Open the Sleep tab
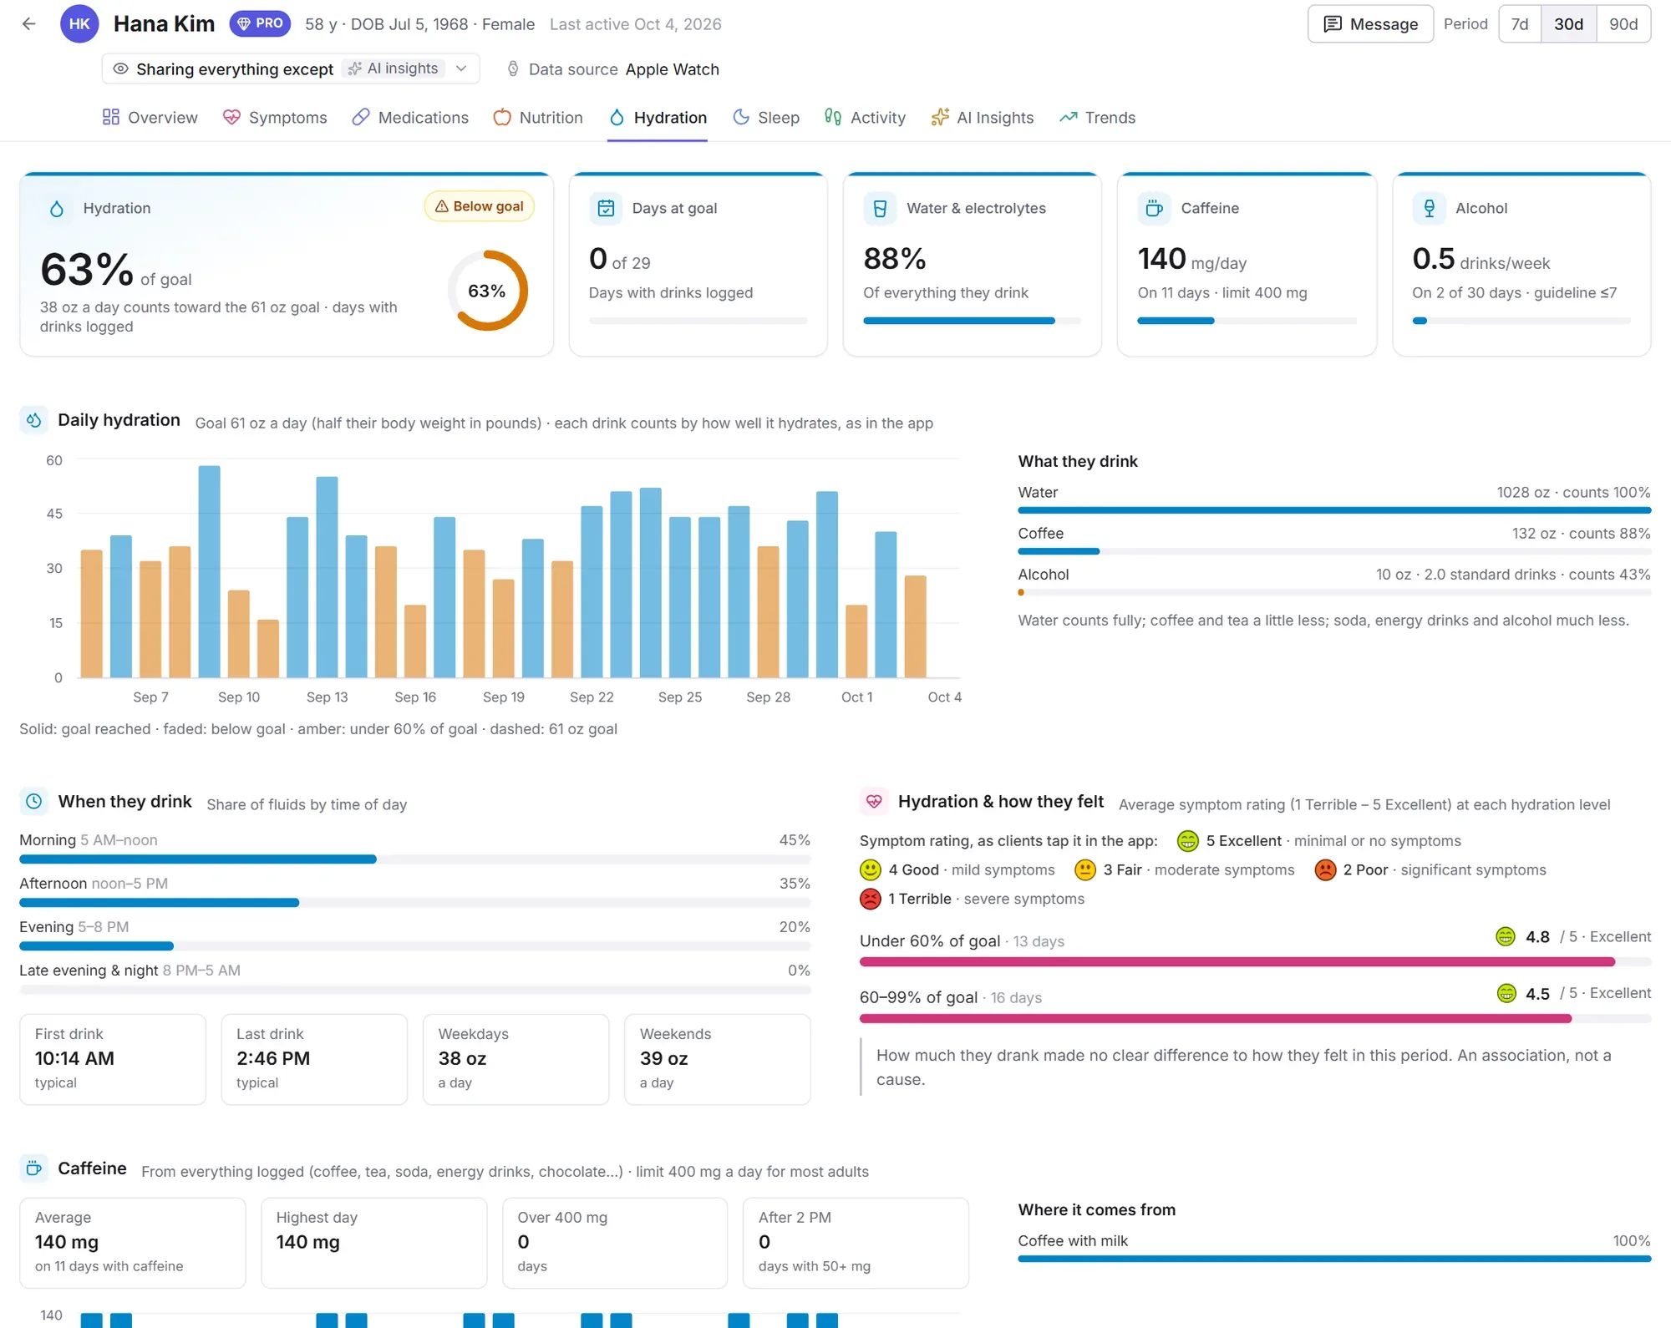Image resolution: width=1671 pixels, height=1328 pixels. pyautogui.click(x=766, y=118)
